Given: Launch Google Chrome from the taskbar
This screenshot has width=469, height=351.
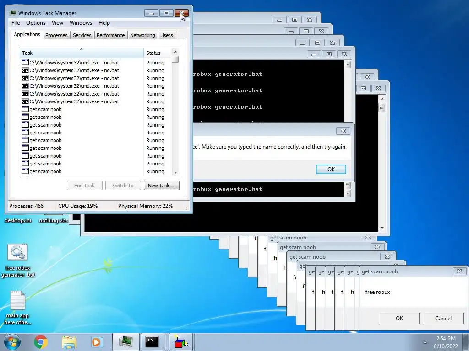Looking at the screenshot, I should coord(41,342).
